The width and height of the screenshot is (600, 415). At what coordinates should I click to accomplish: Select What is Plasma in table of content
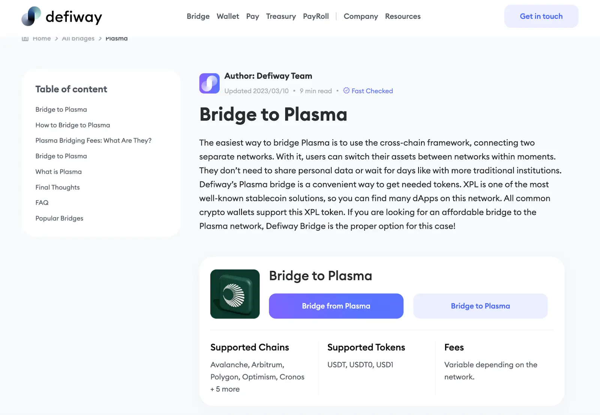tap(58, 171)
